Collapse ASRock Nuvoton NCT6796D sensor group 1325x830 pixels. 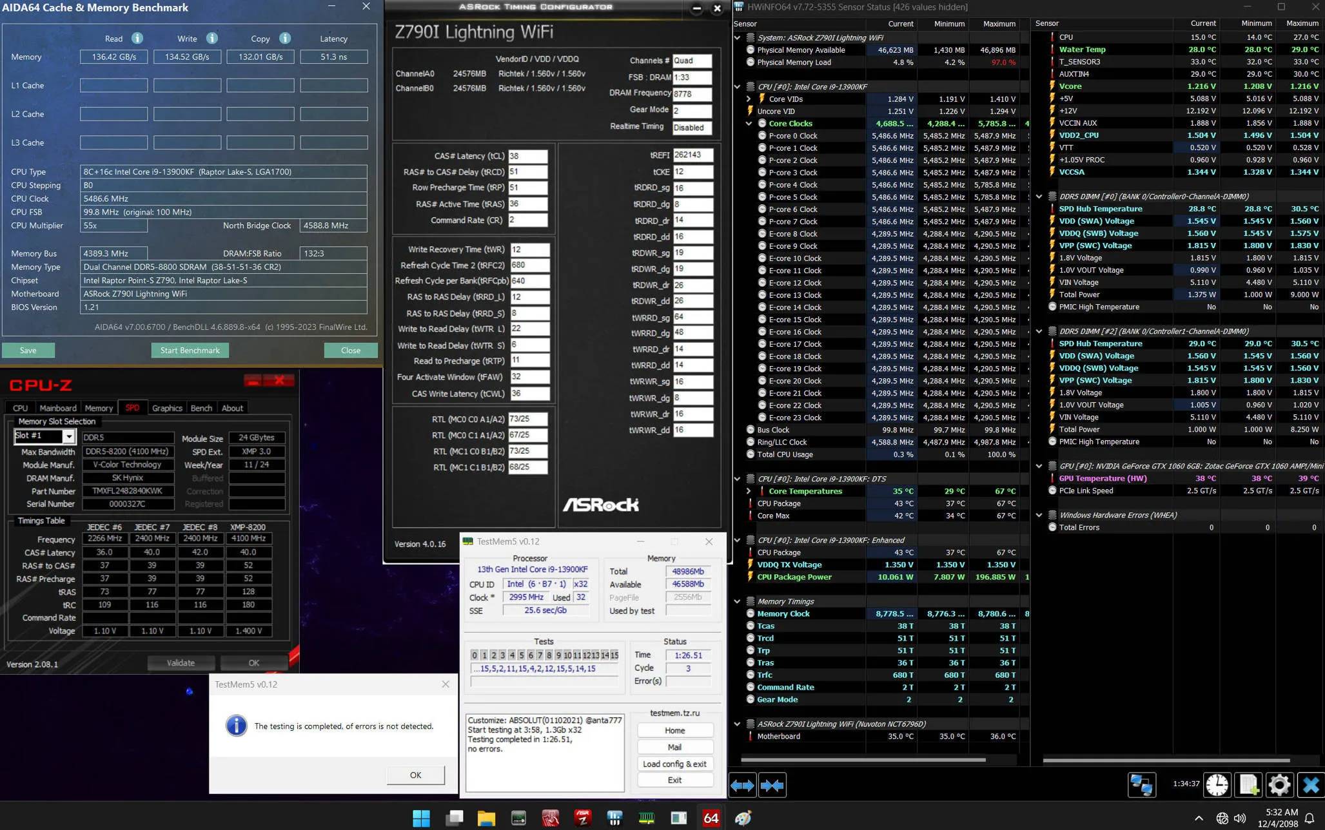tap(737, 724)
